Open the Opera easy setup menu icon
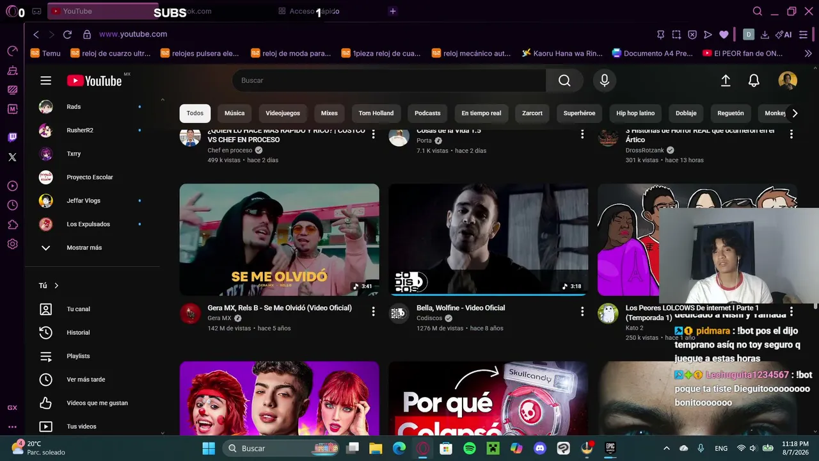The width and height of the screenshot is (819, 461). pyautogui.click(x=803, y=35)
